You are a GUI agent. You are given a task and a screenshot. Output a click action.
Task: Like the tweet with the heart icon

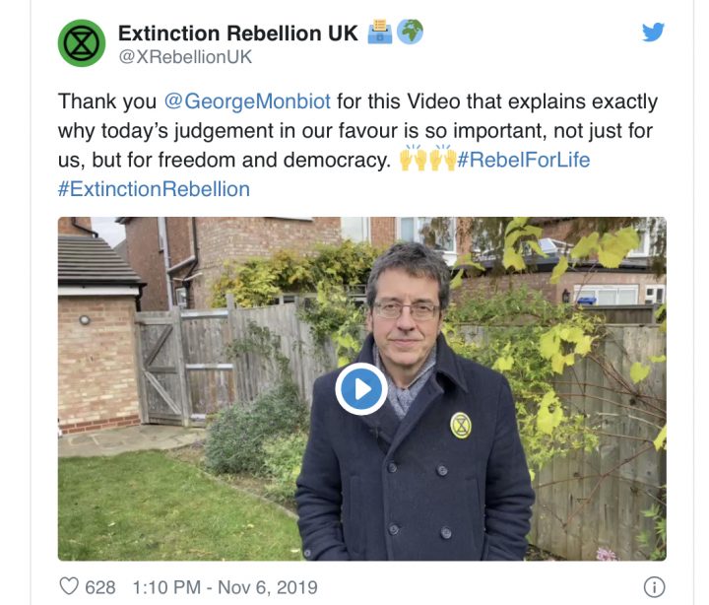(69, 586)
